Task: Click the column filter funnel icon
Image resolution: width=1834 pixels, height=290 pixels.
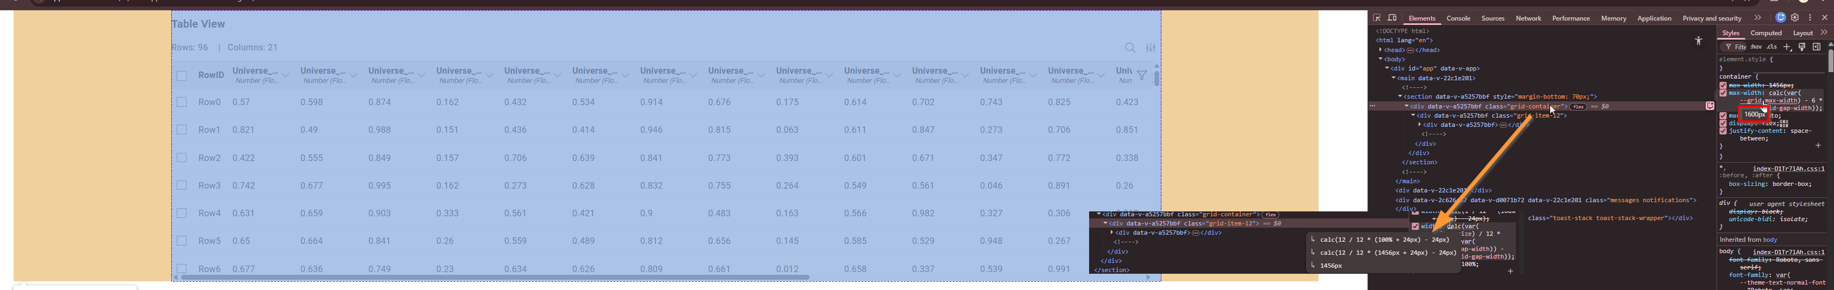Action: coord(1141,75)
